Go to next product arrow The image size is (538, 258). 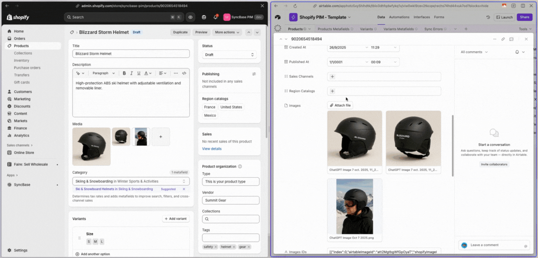coord(257,32)
